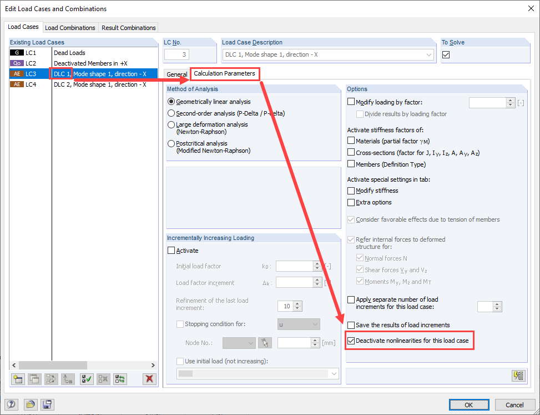Click the AE badge of LC3
540x415 pixels.
(x=17, y=74)
